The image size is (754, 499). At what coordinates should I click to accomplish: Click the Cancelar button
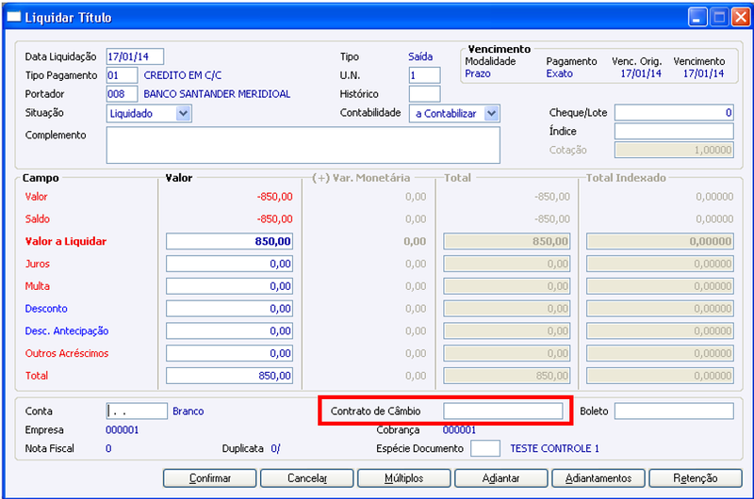pos(307,478)
